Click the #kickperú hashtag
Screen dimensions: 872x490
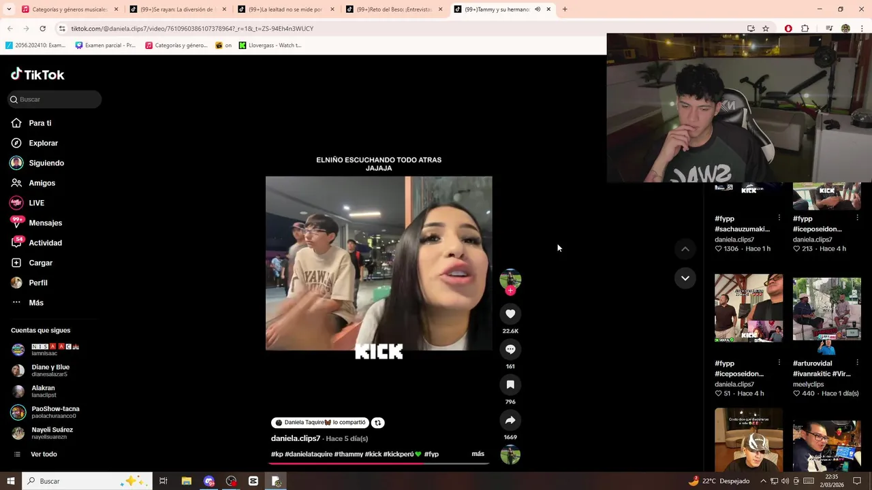click(x=403, y=454)
